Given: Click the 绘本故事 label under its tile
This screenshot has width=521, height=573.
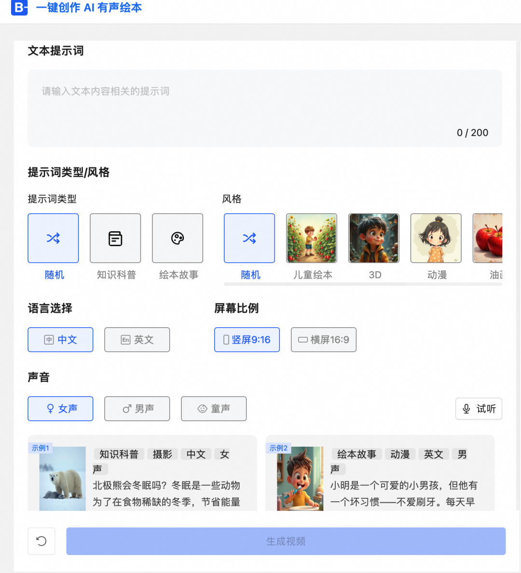Looking at the screenshot, I should [178, 275].
